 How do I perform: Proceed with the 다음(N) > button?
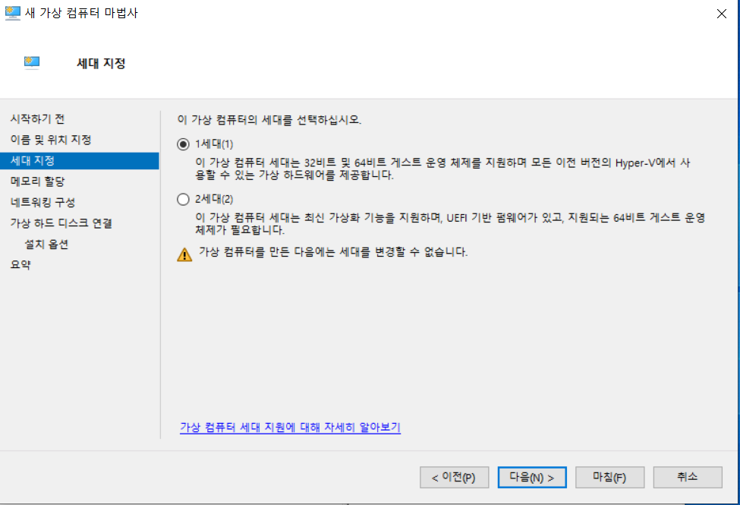coord(532,478)
